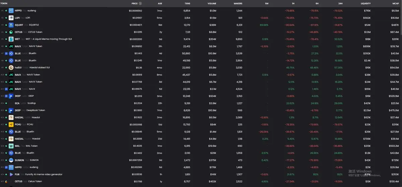Screen dimensions: 402x187
Task: Click the 7,721 makers cell for NAVX
Action: click(x=240, y=75)
